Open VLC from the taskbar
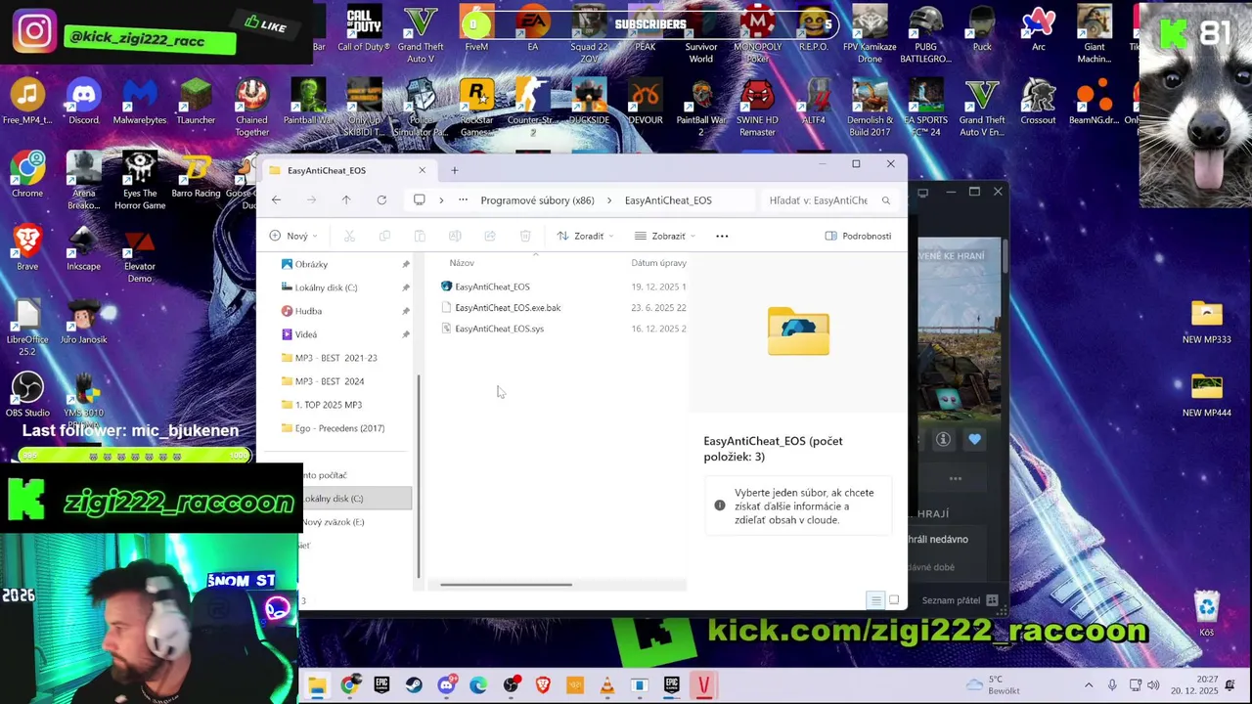Image resolution: width=1252 pixels, height=704 pixels. [606, 685]
